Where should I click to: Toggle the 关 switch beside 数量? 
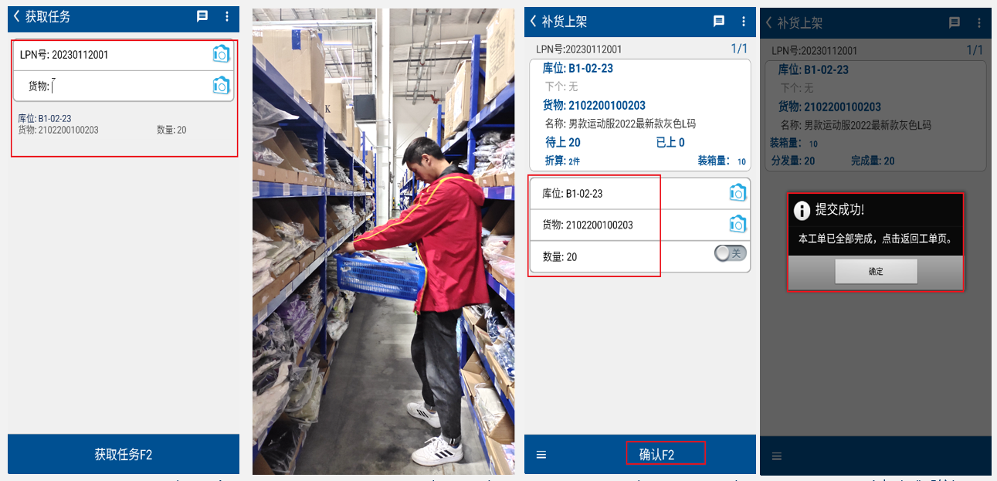(x=731, y=253)
